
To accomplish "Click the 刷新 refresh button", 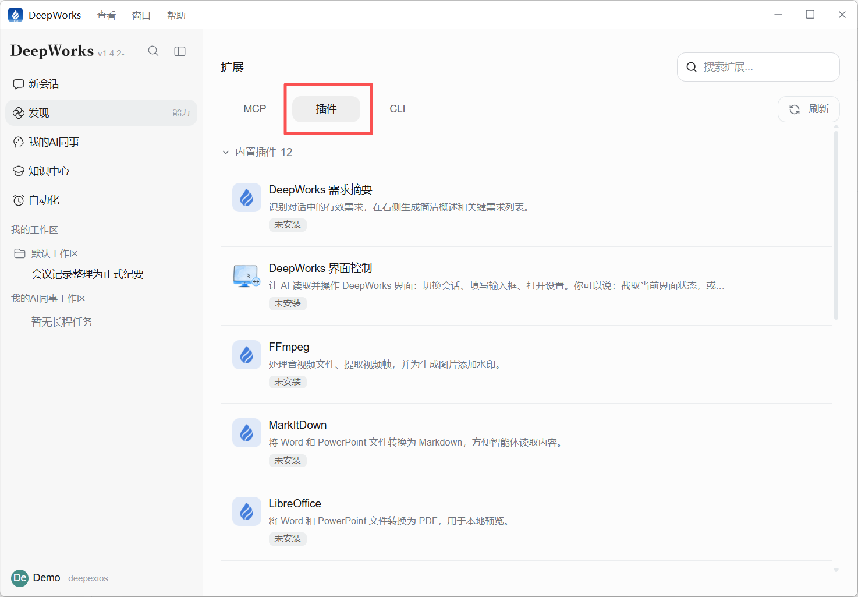I will click(809, 109).
